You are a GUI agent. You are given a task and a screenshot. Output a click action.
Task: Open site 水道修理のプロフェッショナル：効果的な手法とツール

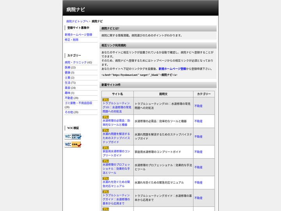click(x=116, y=169)
